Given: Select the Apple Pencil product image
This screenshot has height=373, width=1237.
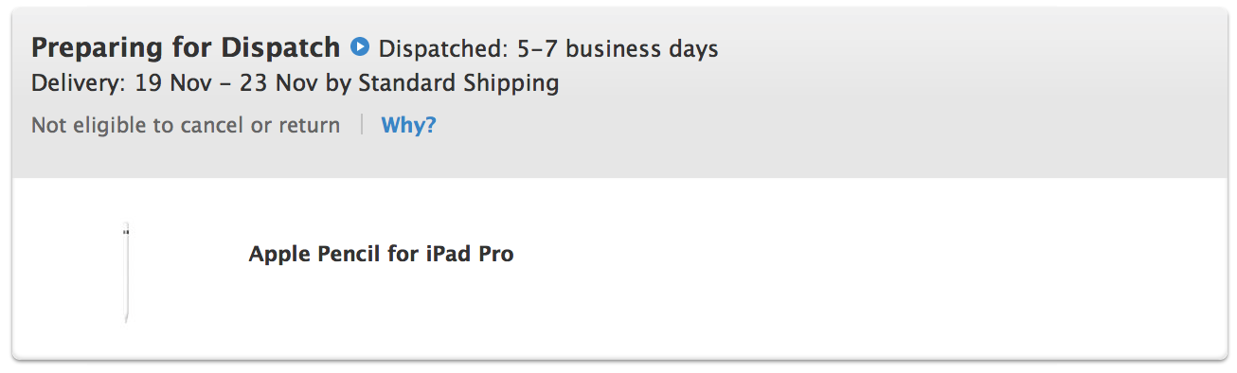Looking at the screenshot, I should coord(126,273).
